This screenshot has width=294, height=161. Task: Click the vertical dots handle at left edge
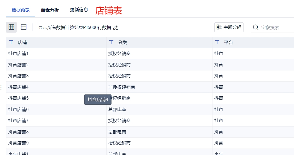point(1,88)
